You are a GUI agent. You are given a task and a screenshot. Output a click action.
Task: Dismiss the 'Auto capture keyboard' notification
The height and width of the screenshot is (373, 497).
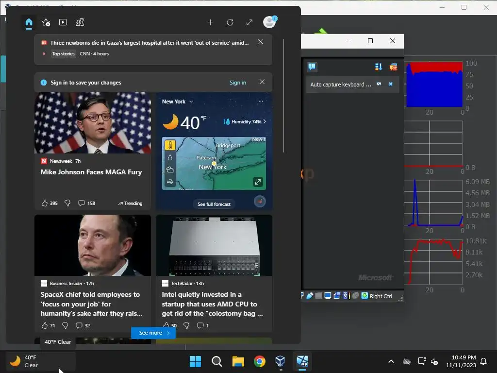391,84
